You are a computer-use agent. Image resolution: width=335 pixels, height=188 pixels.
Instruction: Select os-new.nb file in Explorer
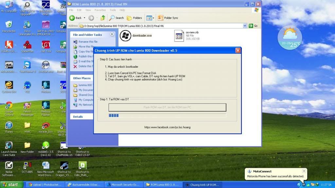pyautogui.click(x=187, y=36)
